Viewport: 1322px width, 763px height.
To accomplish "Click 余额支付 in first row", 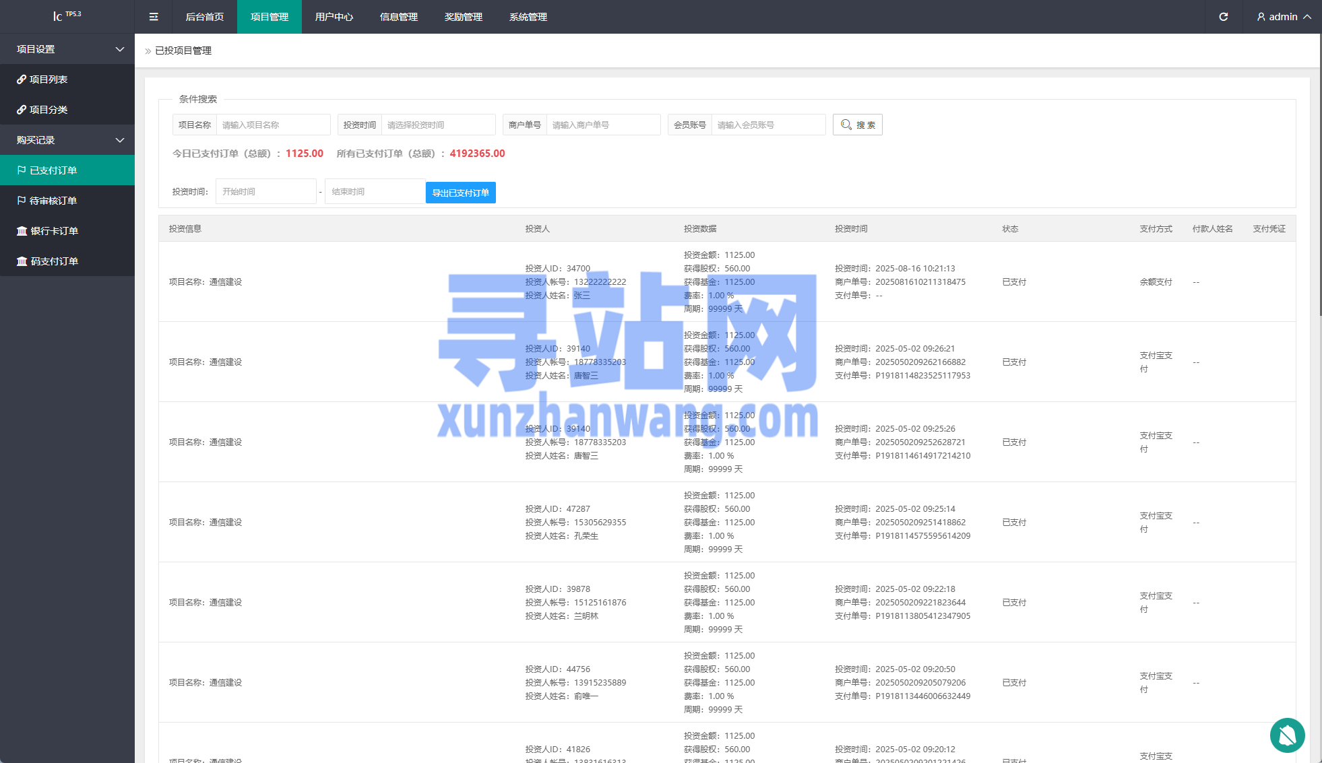I will click(x=1156, y=282).
